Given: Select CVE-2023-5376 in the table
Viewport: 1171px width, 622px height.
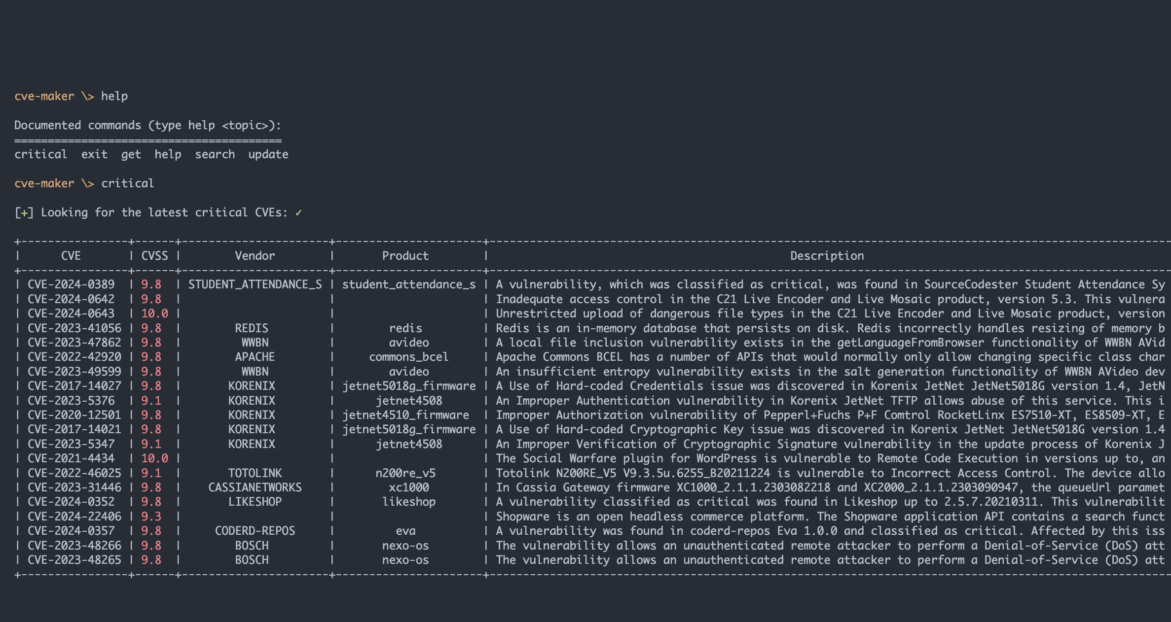Looking at the screenshot, I should tap(71, 401).
